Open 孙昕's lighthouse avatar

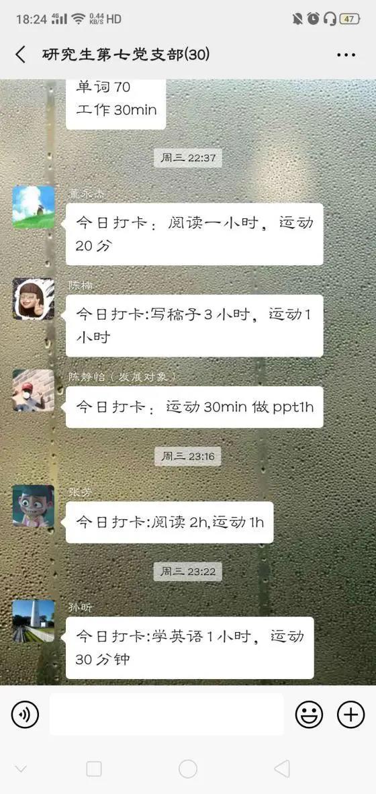pos(34,621)
